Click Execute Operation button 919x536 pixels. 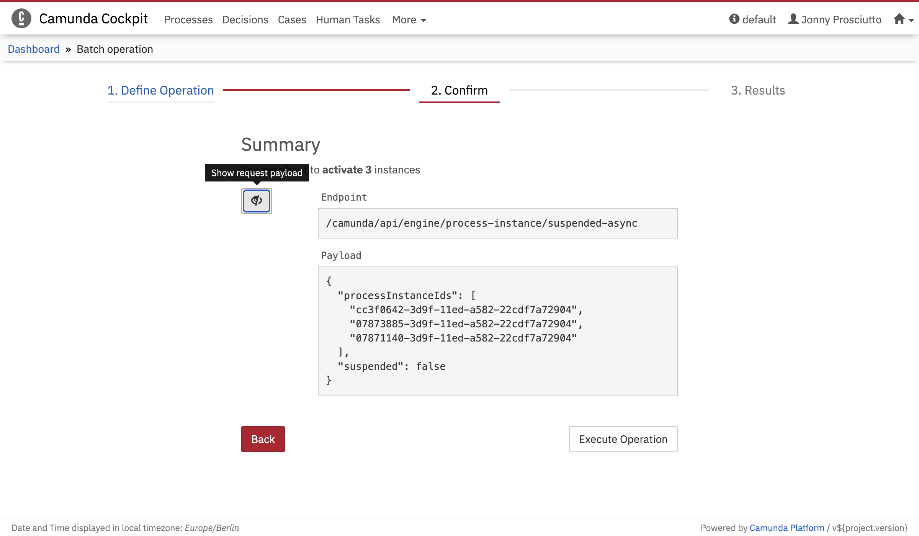click(x=623, y=439)
